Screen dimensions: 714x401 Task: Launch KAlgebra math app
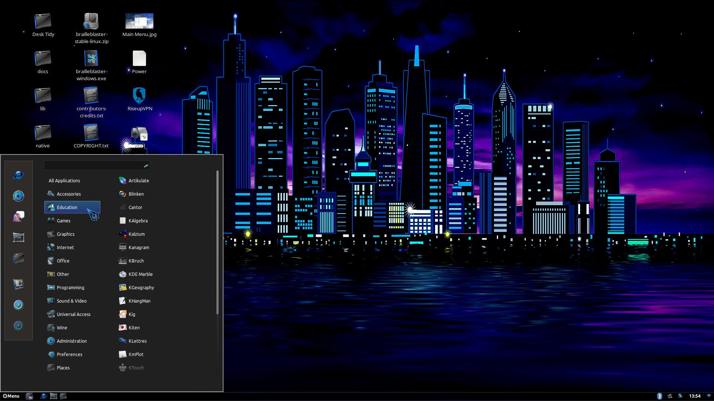[138, 220]
